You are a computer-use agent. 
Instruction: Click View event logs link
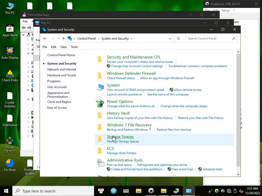coord(182,169)
